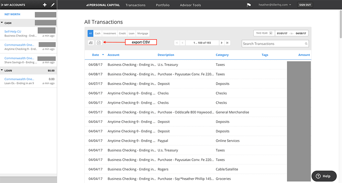
Task: Open the THIS YEAR date range dropdown
Action: point(264,33)
